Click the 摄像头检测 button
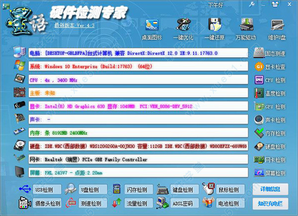Image resolution: width=298 pixels, height=216 pixels. coord(47,203)
